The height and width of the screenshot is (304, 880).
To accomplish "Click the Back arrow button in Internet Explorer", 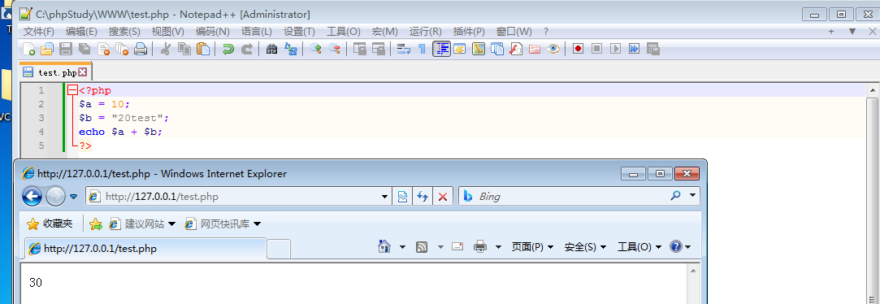I will pyautogui.click(x=32, y=196).
